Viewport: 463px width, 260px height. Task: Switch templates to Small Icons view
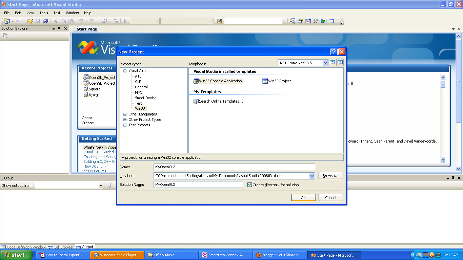coord(340,62)
